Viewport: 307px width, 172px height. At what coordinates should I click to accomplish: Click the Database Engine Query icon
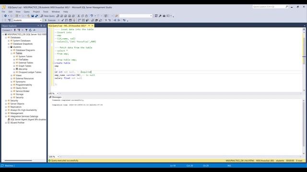58,16
